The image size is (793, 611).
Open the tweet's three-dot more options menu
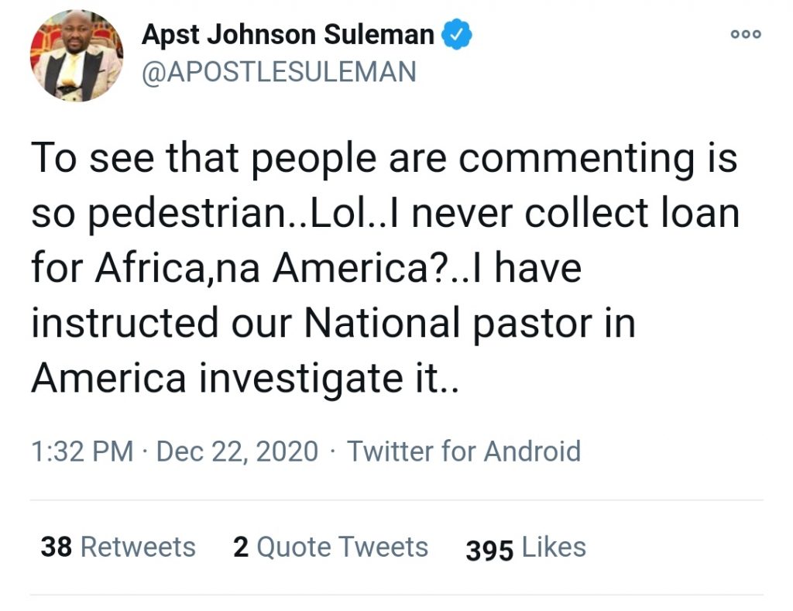[x=746, y=34]
